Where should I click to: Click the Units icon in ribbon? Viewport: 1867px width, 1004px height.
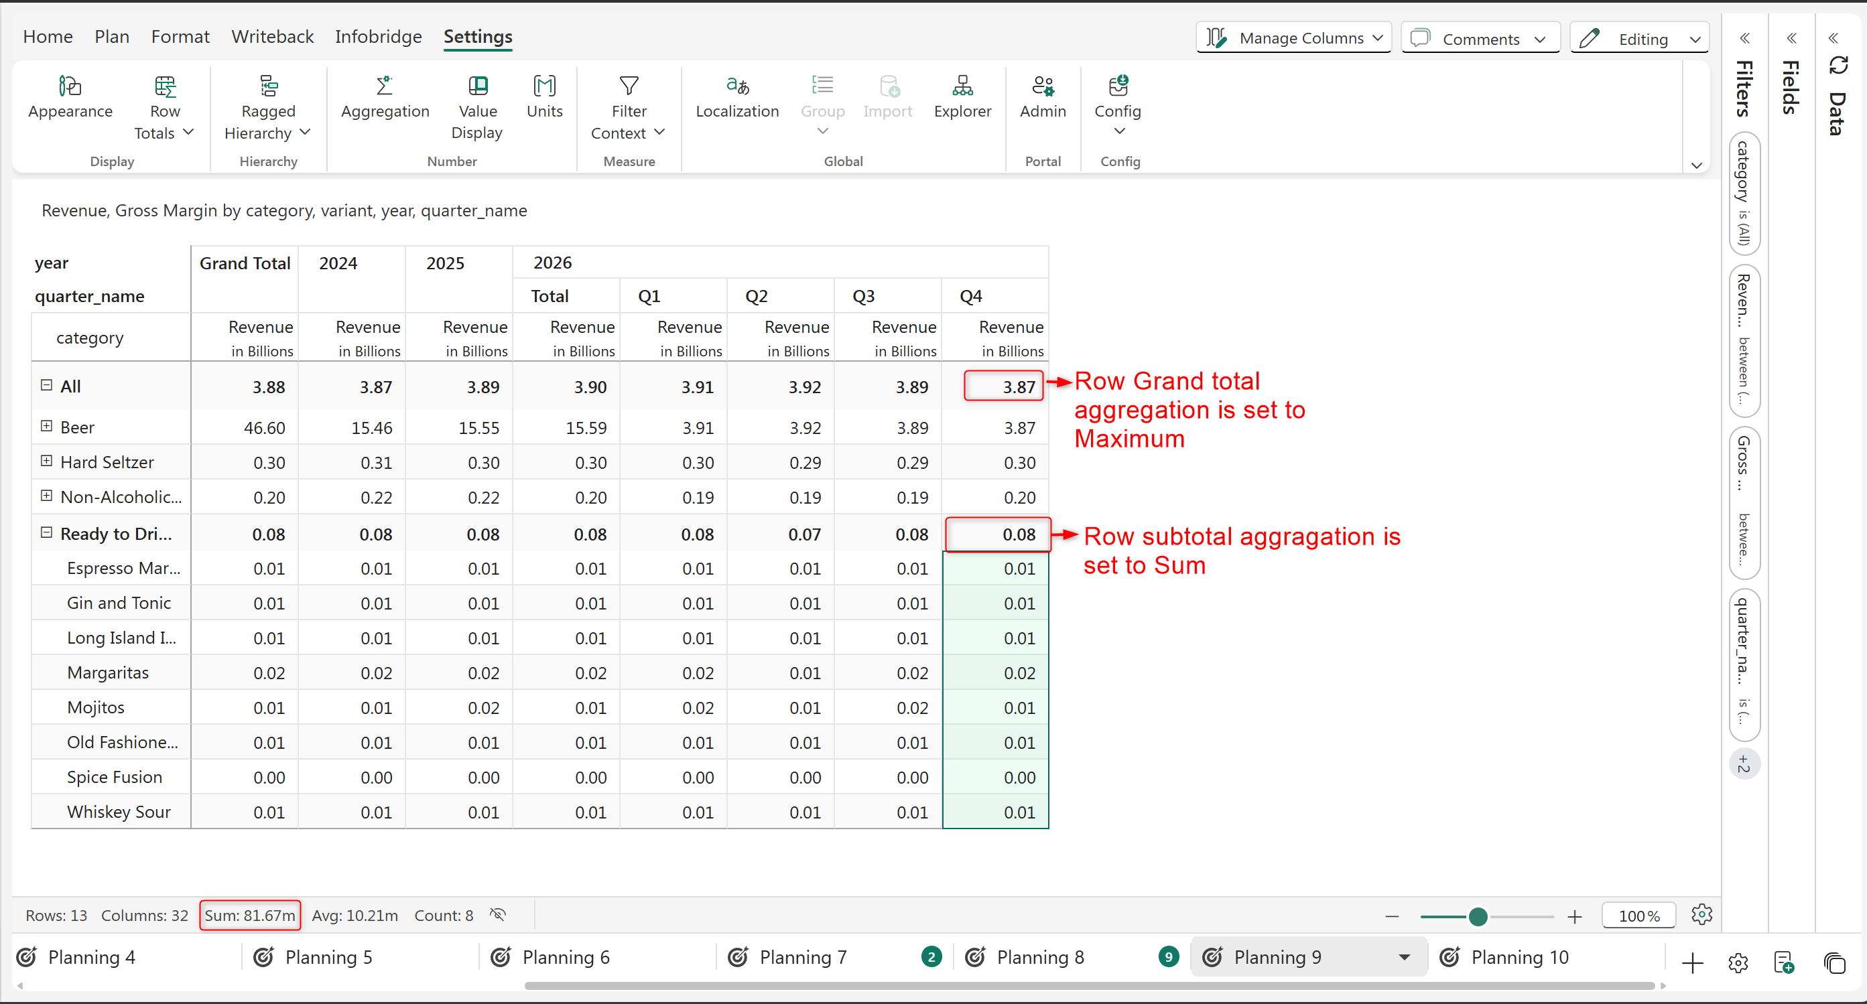click(x=543, y=86)
